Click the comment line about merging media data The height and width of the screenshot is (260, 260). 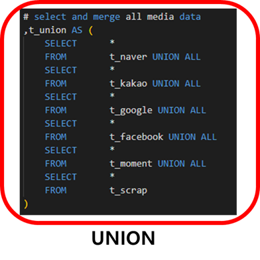[112, 17]
